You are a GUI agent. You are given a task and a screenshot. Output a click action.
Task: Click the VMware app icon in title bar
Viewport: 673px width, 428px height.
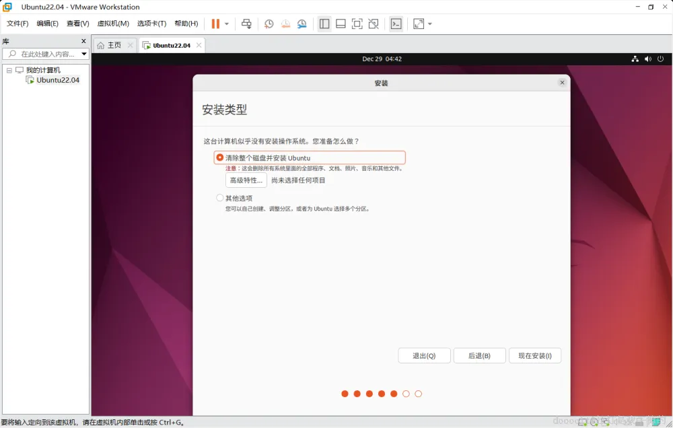click(7, 7)
